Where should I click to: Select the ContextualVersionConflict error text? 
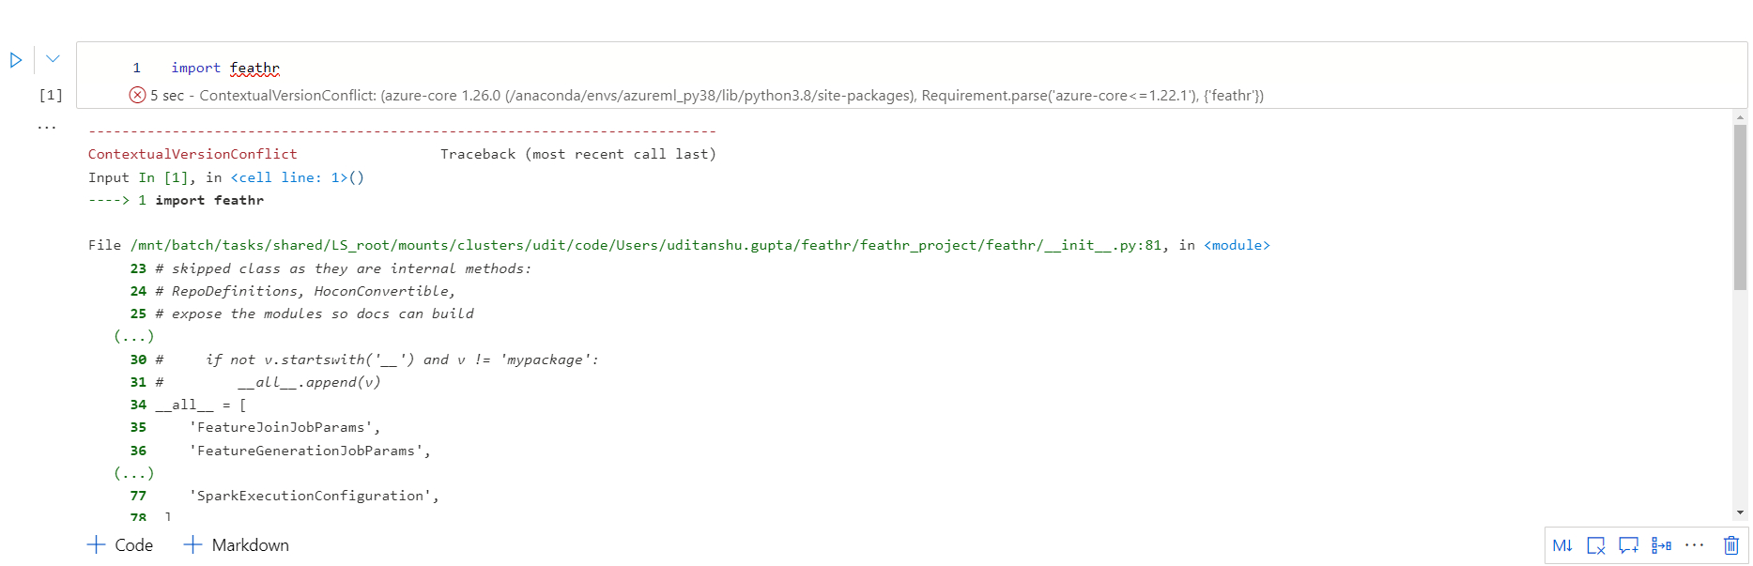coord(192,154)
